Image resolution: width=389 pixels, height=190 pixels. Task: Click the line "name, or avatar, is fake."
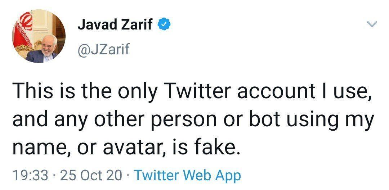click(x=126, y=147)
